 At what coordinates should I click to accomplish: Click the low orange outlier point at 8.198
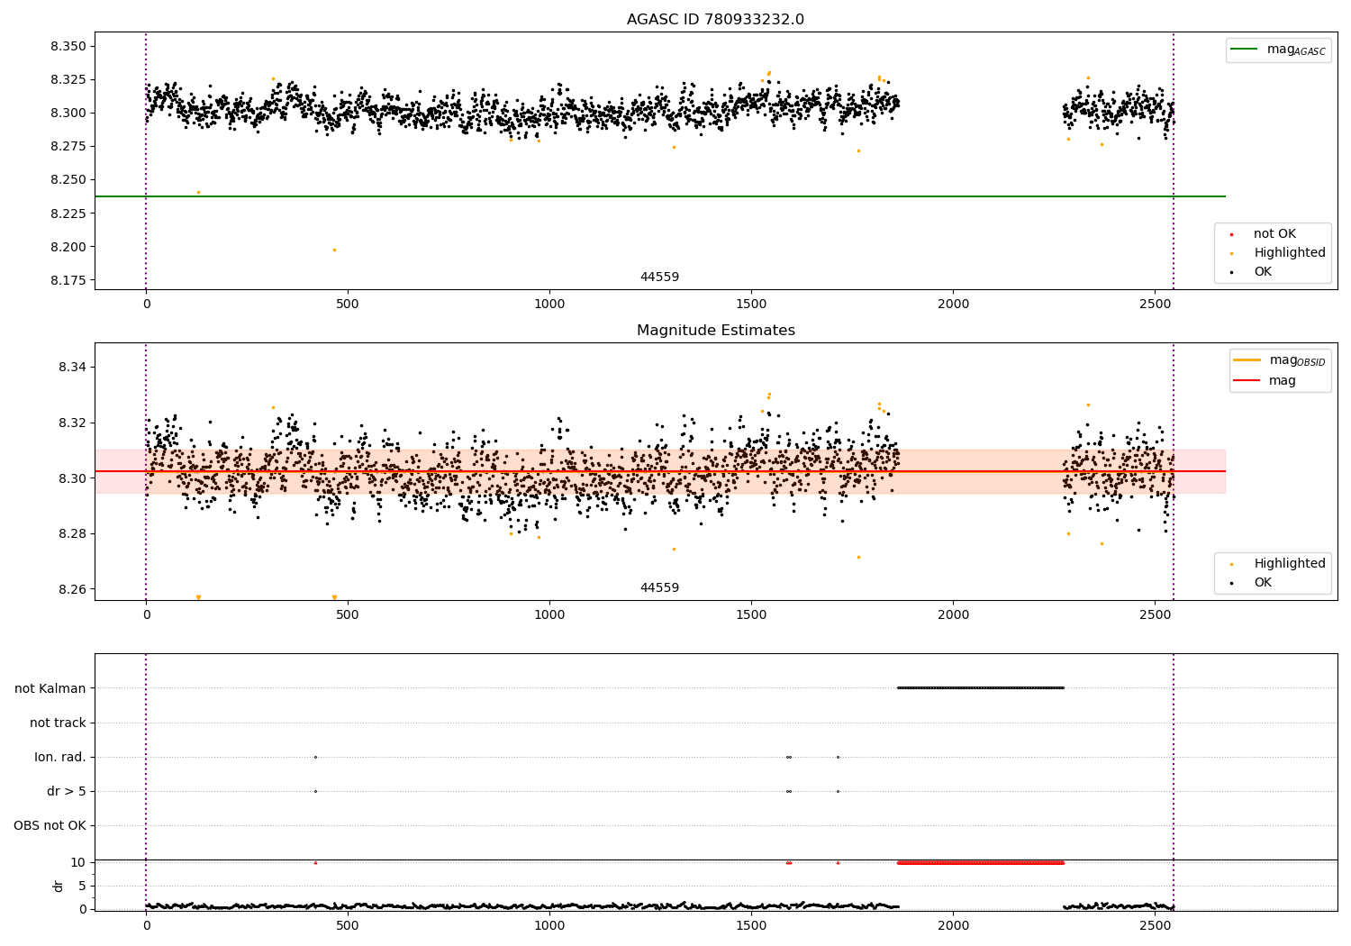pos(334,250)
